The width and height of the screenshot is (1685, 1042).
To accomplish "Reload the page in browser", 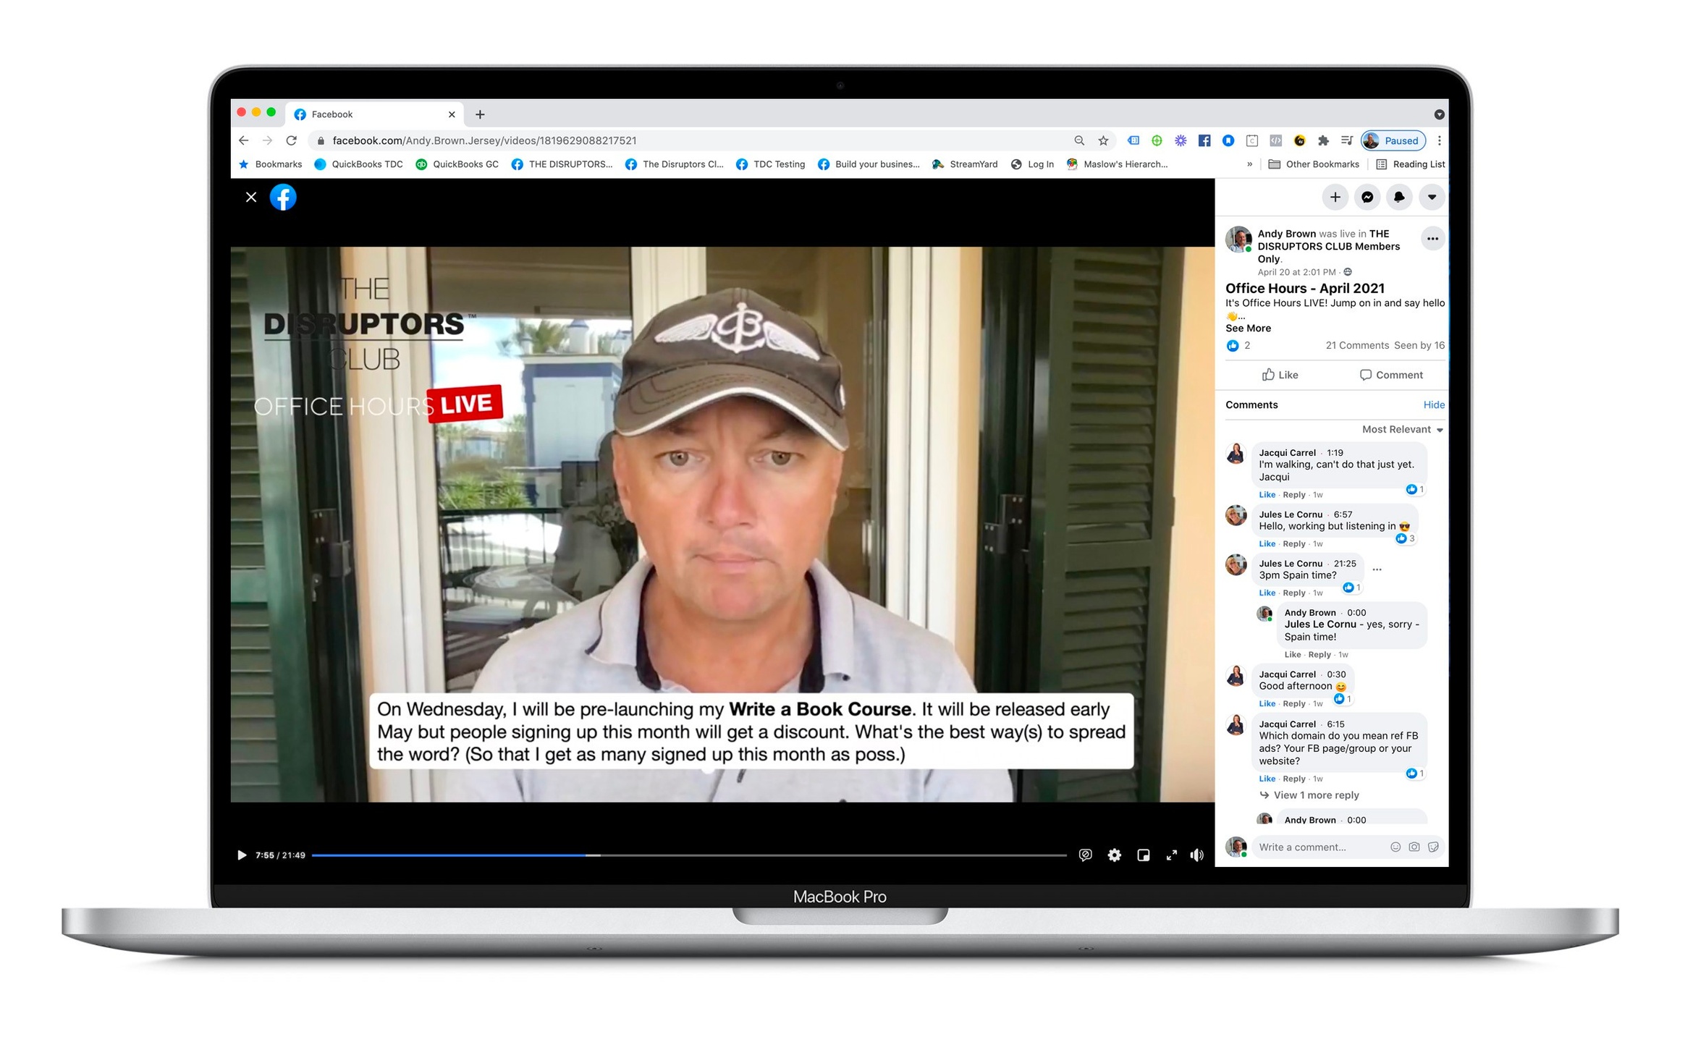I will (x=291, y=140).
